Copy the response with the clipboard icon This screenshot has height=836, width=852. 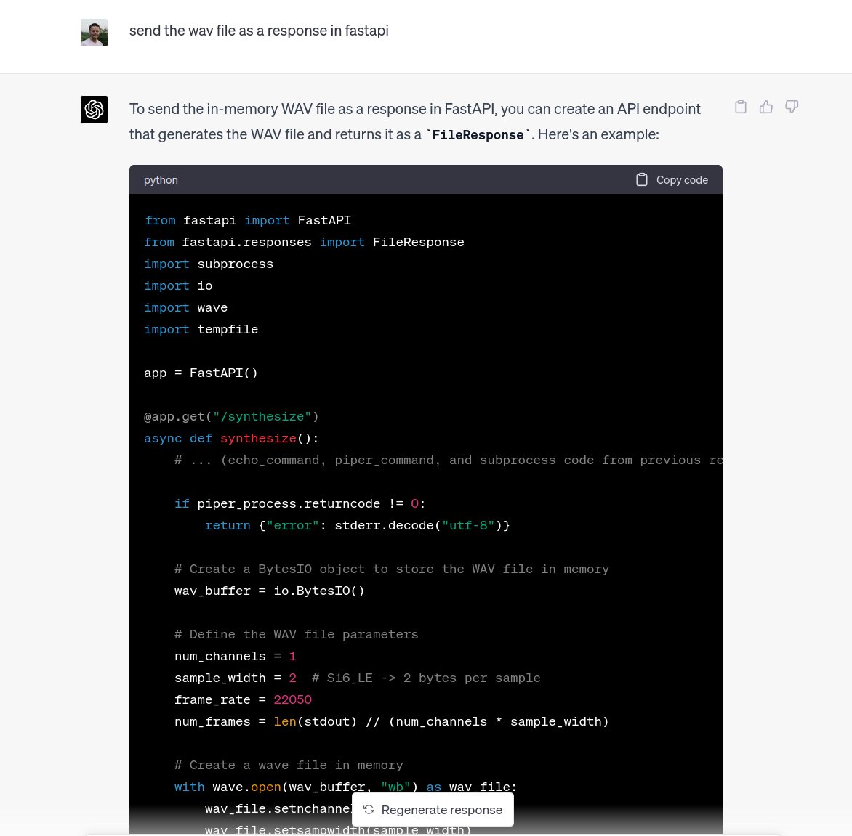coord(740,107)
